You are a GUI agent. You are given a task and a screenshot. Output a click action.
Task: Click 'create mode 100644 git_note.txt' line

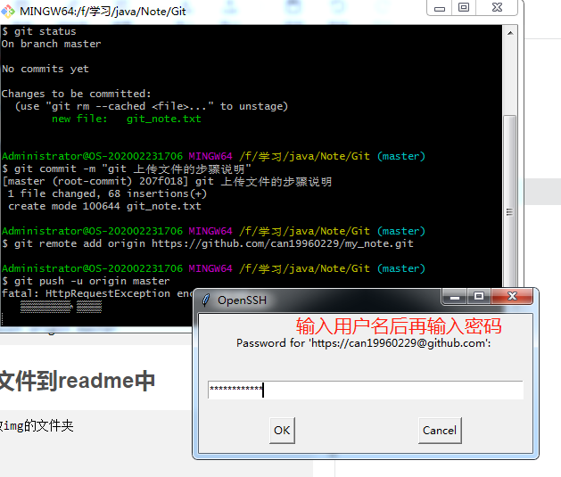pyautogui.click(x=104, y=206)
